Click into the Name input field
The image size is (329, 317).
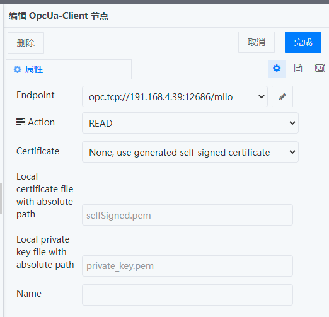pyautogui.click(x=187, y=295)
